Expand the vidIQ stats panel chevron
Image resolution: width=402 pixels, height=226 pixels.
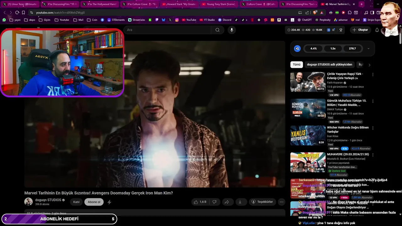(368, 49)
